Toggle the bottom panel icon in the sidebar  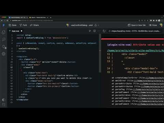pos(4,105)
